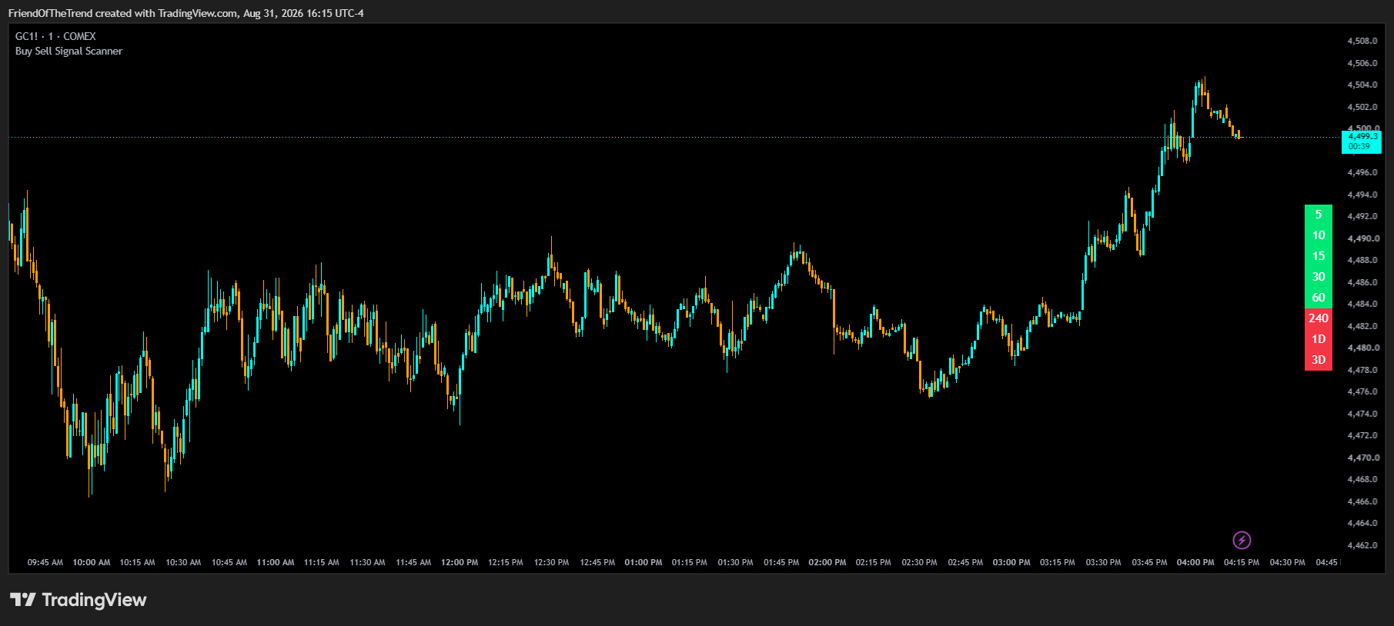
Task: Click the green 30 timeframe scanner cell
Action: (x=1319, y=277)
